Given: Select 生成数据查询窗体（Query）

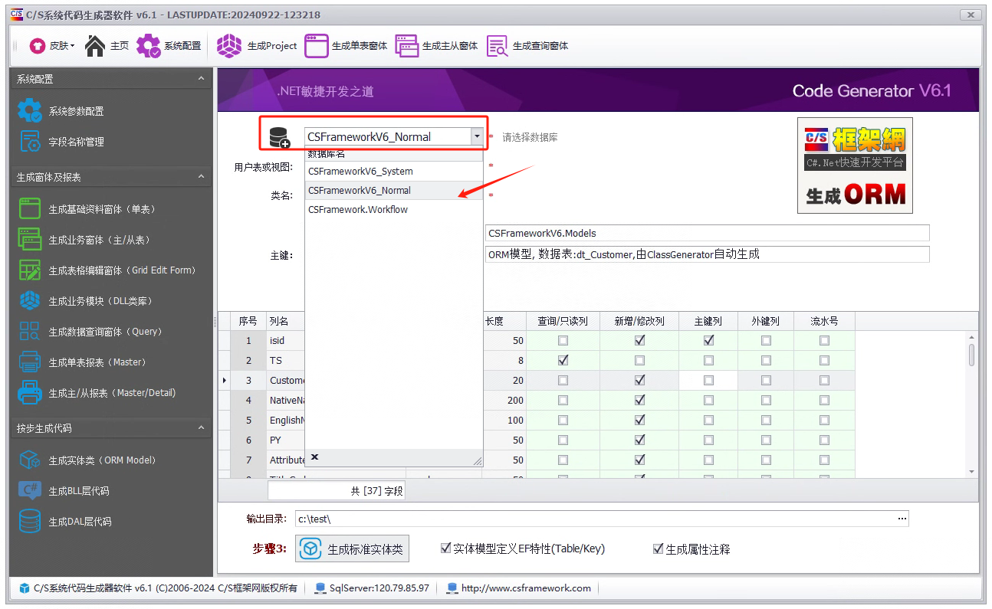Looking at the screenshot, I should (105, 332).
